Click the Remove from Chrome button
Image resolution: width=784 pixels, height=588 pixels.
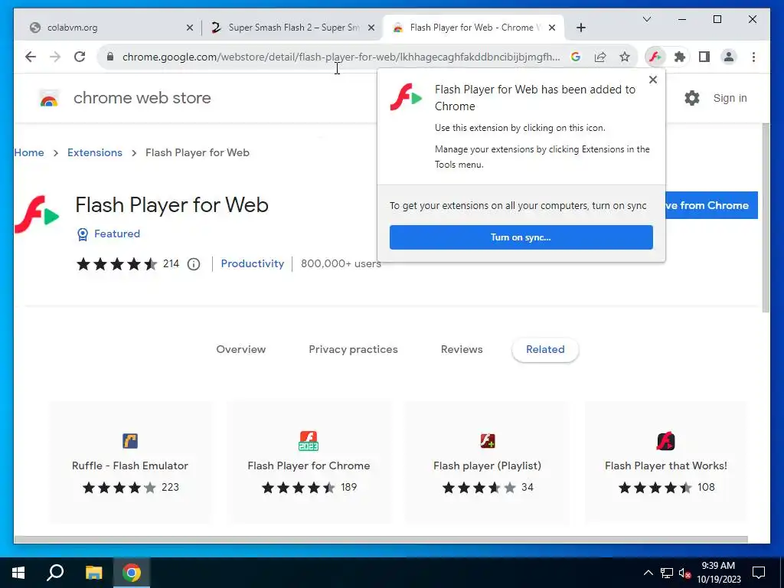[x=711, y=205]
